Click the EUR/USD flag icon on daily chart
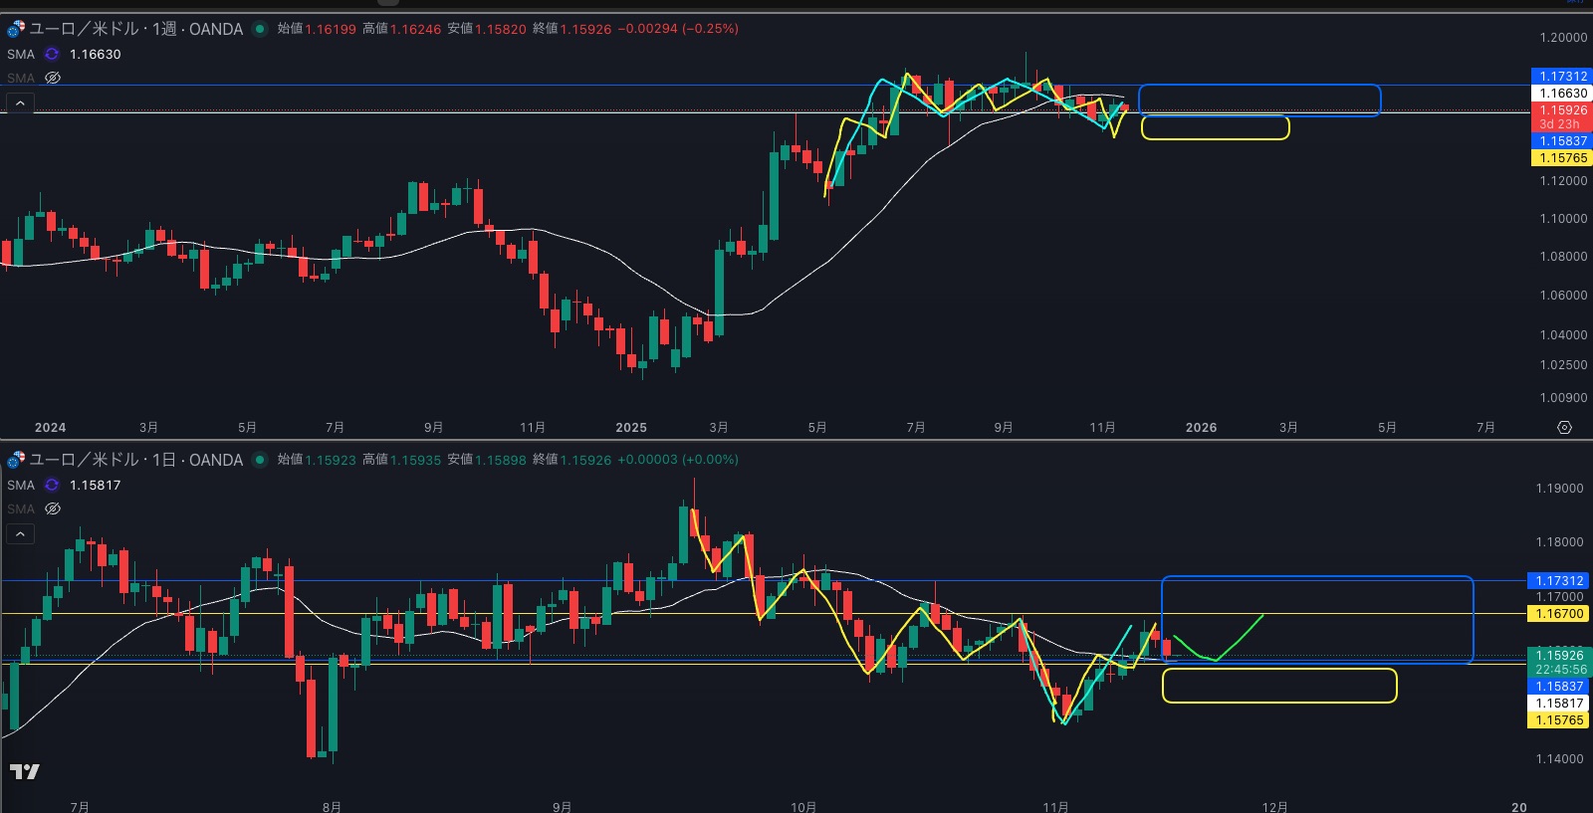1593x813 pixels. 16,460
